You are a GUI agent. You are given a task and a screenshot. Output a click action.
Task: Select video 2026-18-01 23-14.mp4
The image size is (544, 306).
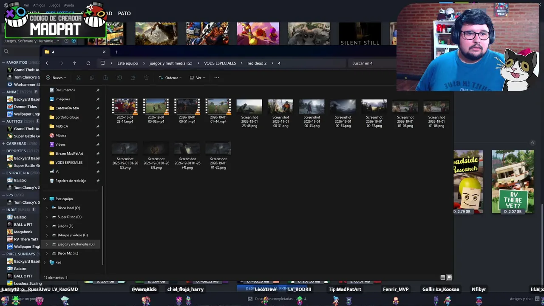125,111
